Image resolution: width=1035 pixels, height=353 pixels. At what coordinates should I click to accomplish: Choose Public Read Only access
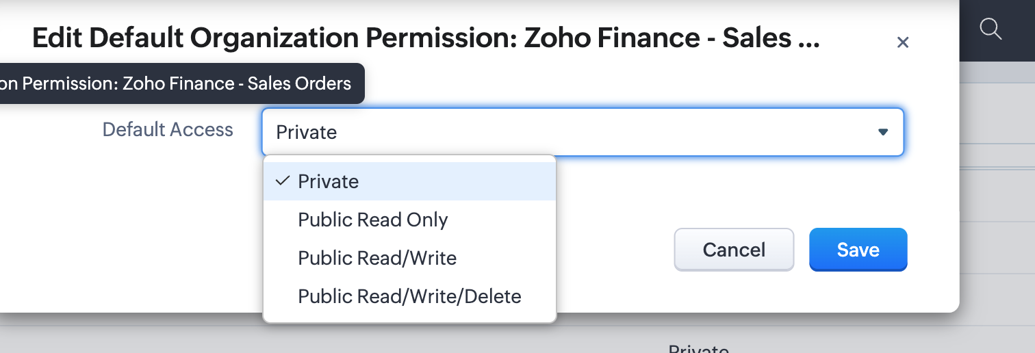coord(373,220)
